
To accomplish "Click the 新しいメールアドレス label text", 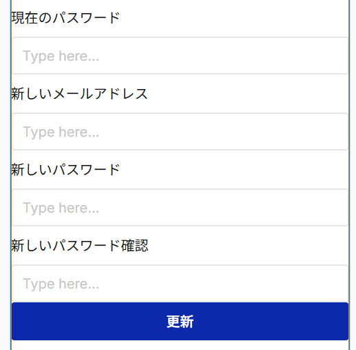I will tap(79, 94).
